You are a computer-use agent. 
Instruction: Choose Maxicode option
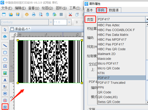pyautogui.click(x=122, y=59)
